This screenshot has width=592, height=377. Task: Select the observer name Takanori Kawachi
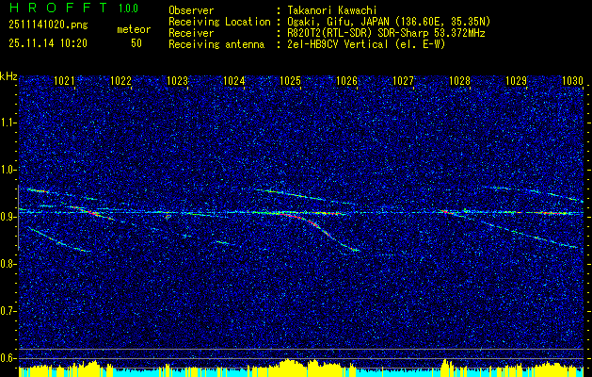point(332,10)
